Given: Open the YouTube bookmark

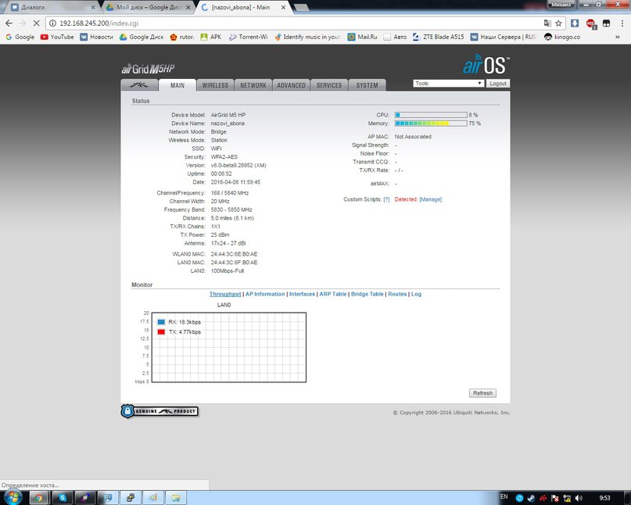Looking at the screenshot, I should click(57, 37).
